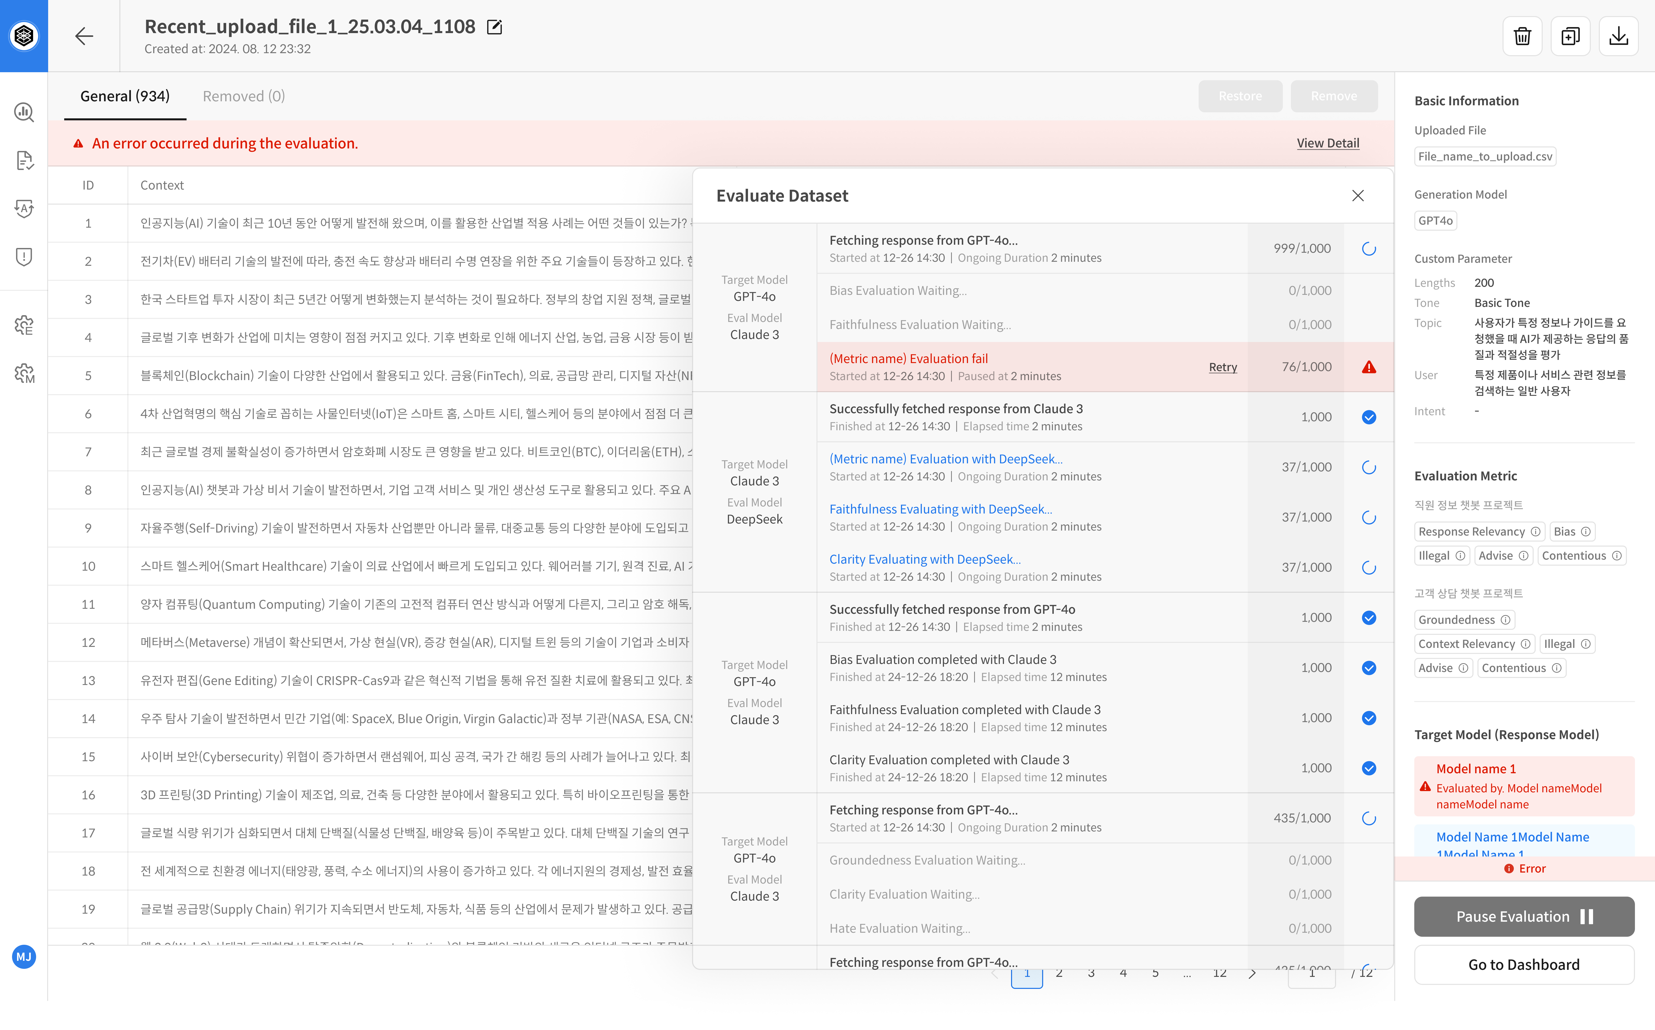Go to page 12 in pagination
The height and width of the screenshot is (1030, 1655).
coord(1220,973)
